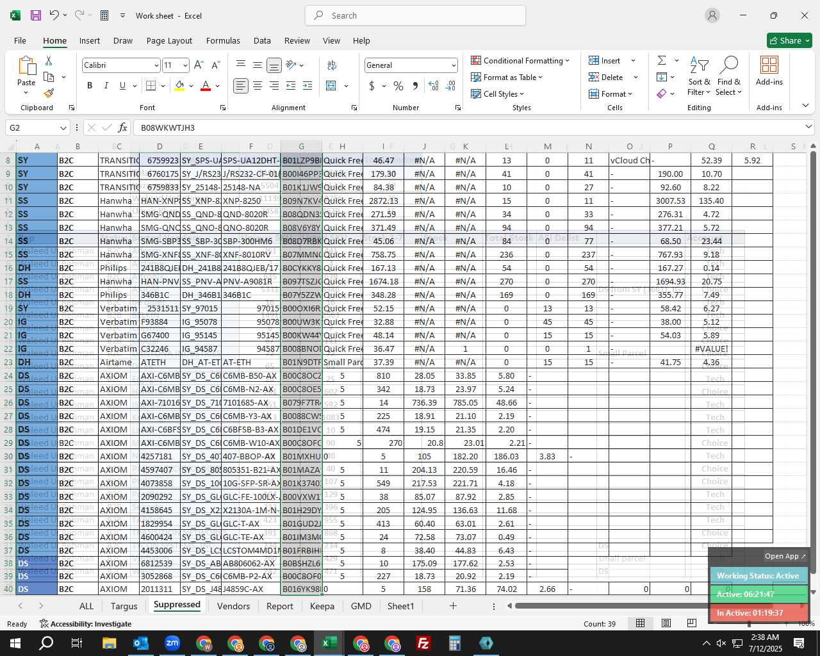Image resolution: width=820 pixels, height=656 pixels.
Task: Toggle Bold formatting
Action: [90, 86]
